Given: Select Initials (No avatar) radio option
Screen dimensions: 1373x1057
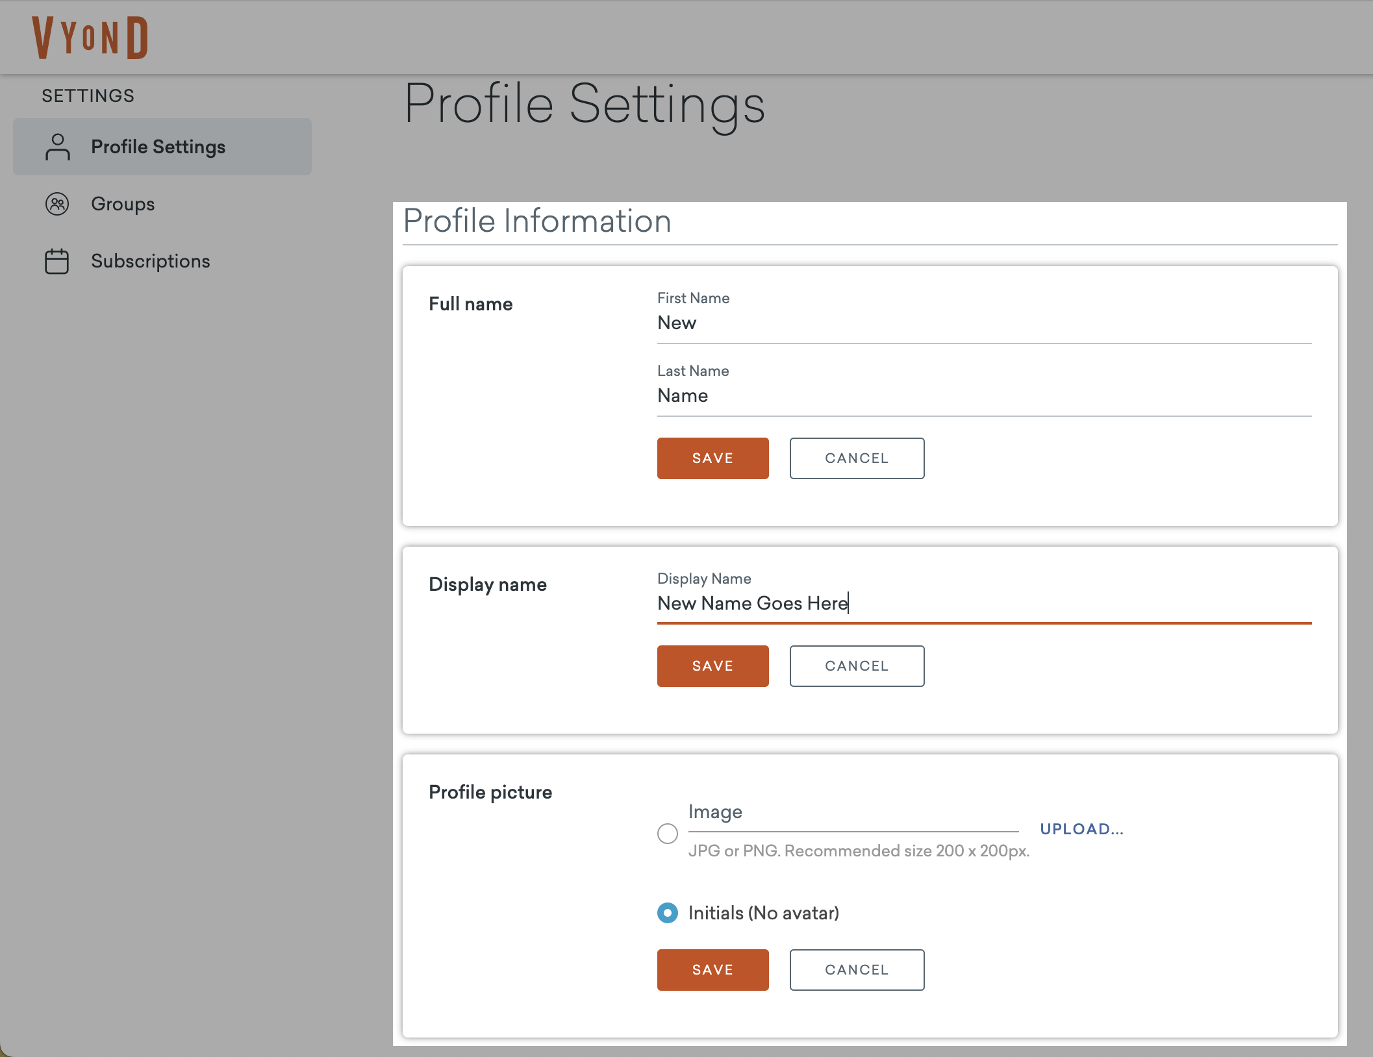Looking at the screenshot, I should [x=667, y=913].
